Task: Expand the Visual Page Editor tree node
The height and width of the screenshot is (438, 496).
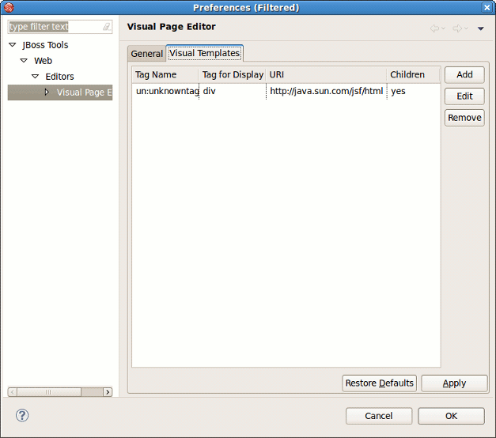Action: coord(47,93)
